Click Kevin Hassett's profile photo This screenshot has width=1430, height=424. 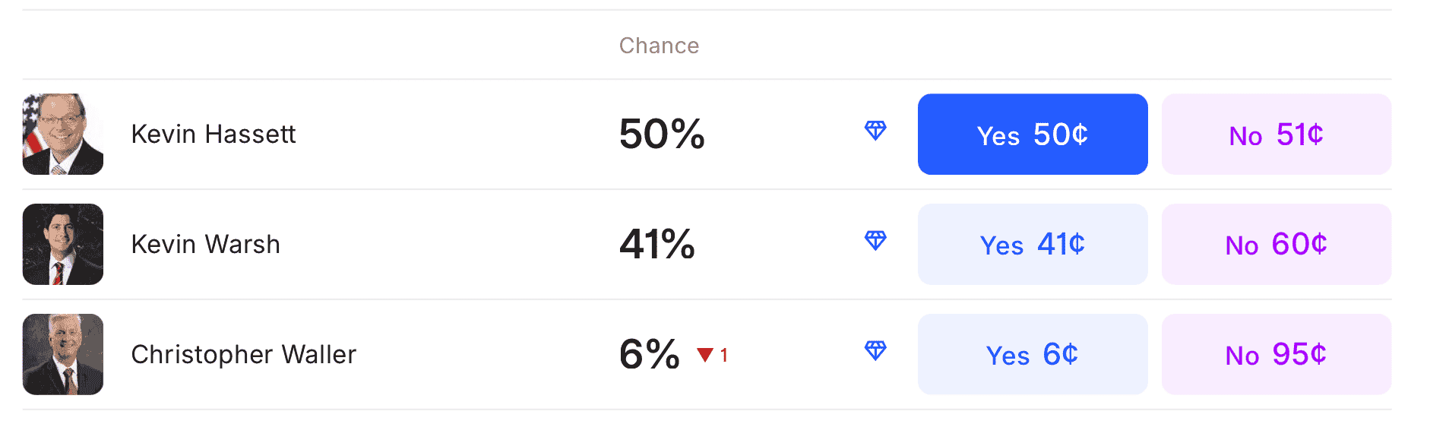pyautogui.click(x=63, y=134)
